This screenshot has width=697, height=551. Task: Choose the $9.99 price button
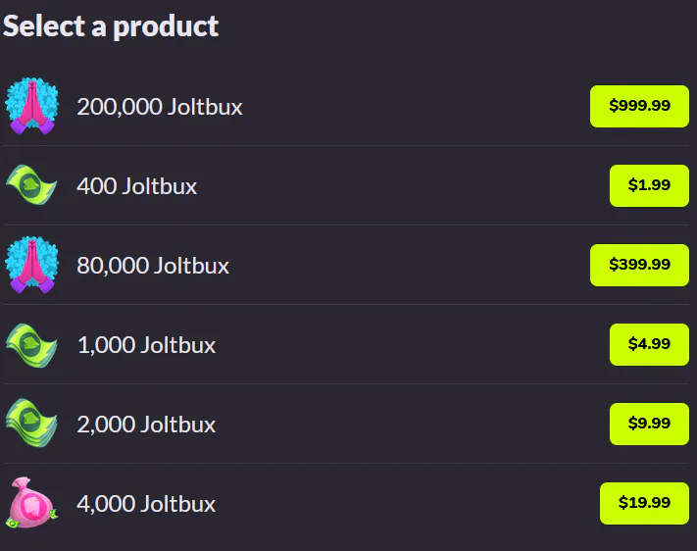649,424
